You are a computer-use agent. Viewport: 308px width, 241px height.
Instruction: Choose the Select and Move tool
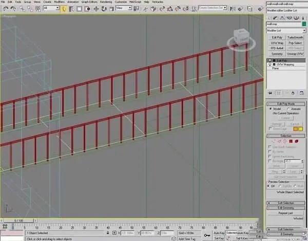coord(96,9)
